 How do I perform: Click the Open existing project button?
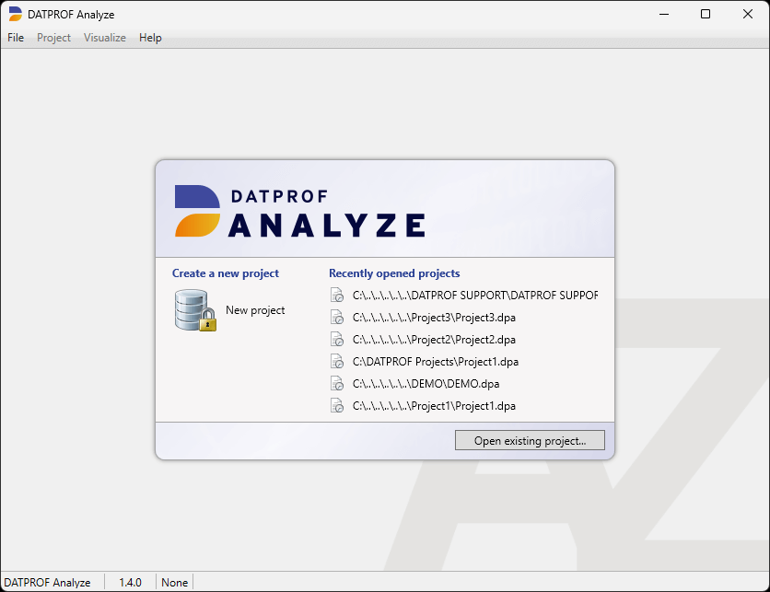point(530,440)
